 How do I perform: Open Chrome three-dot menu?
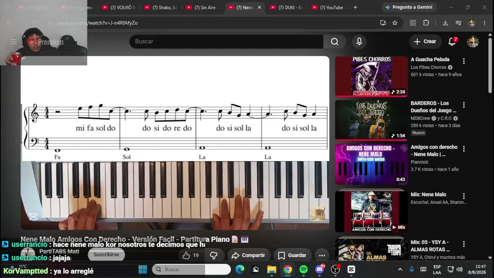pyautogui.click(x=484, y=23)
